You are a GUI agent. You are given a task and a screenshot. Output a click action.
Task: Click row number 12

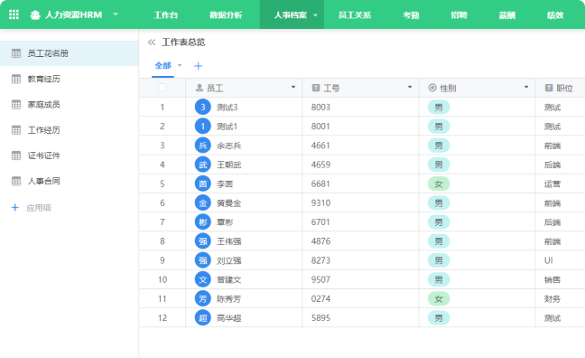click(162, 318)
